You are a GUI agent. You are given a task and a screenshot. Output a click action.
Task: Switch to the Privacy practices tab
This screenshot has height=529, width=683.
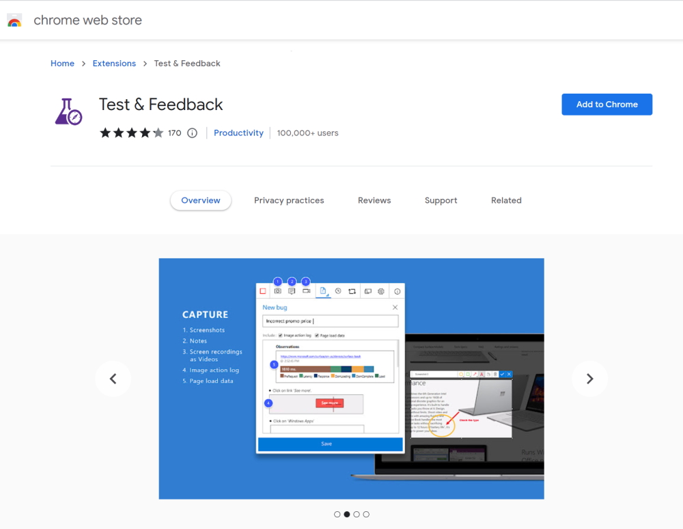point(289,200)
